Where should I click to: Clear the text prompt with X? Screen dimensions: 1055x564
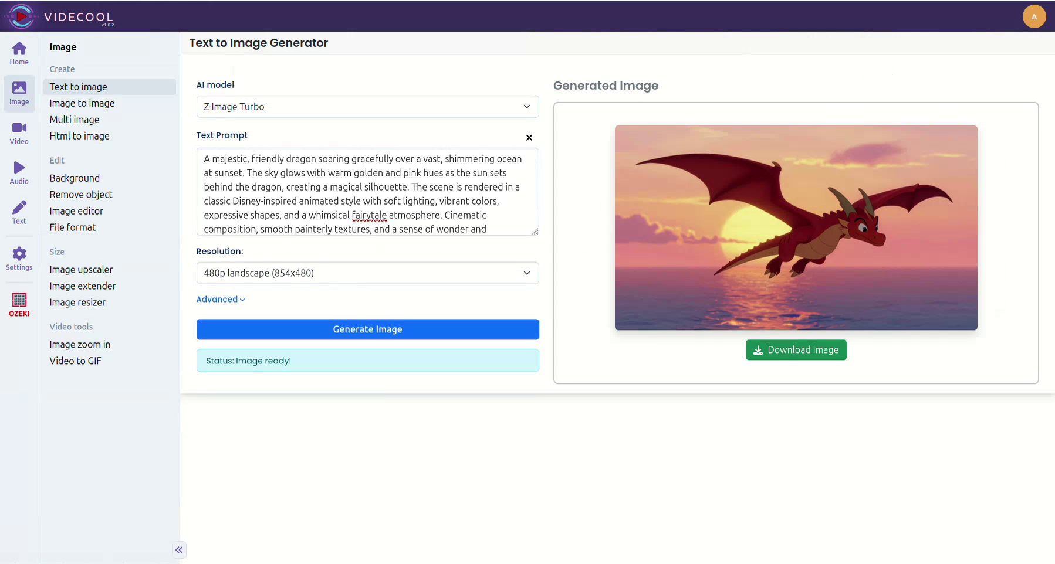pos(529,138)
